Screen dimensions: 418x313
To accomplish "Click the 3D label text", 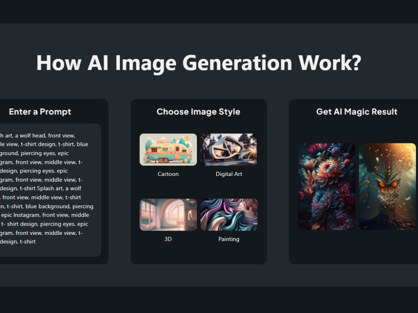I will (168, 239).
